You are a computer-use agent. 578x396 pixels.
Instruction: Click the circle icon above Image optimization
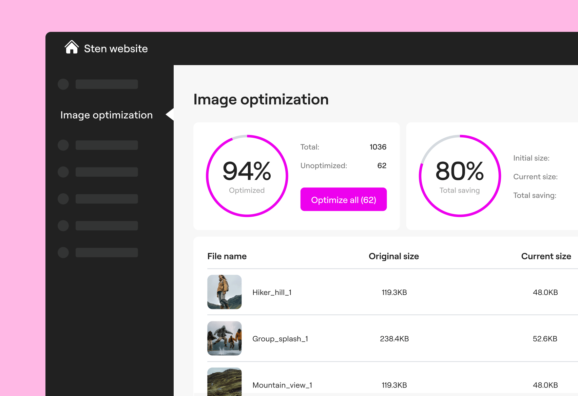[x=63, y=84]
